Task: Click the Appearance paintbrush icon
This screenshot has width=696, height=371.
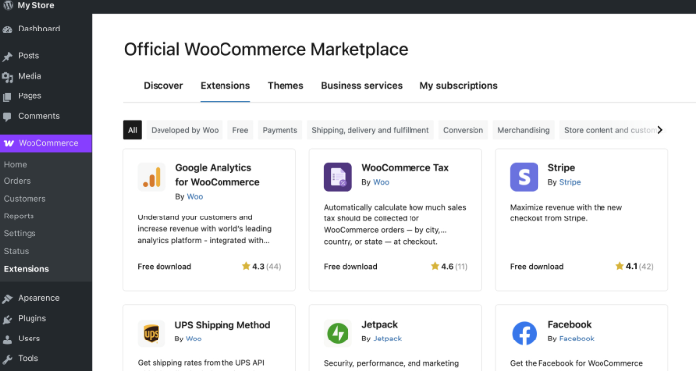Action: point(7,298)
